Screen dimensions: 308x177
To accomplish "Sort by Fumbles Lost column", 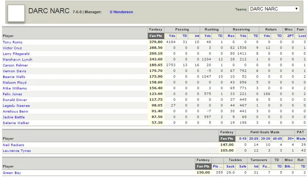I will 302,36.
